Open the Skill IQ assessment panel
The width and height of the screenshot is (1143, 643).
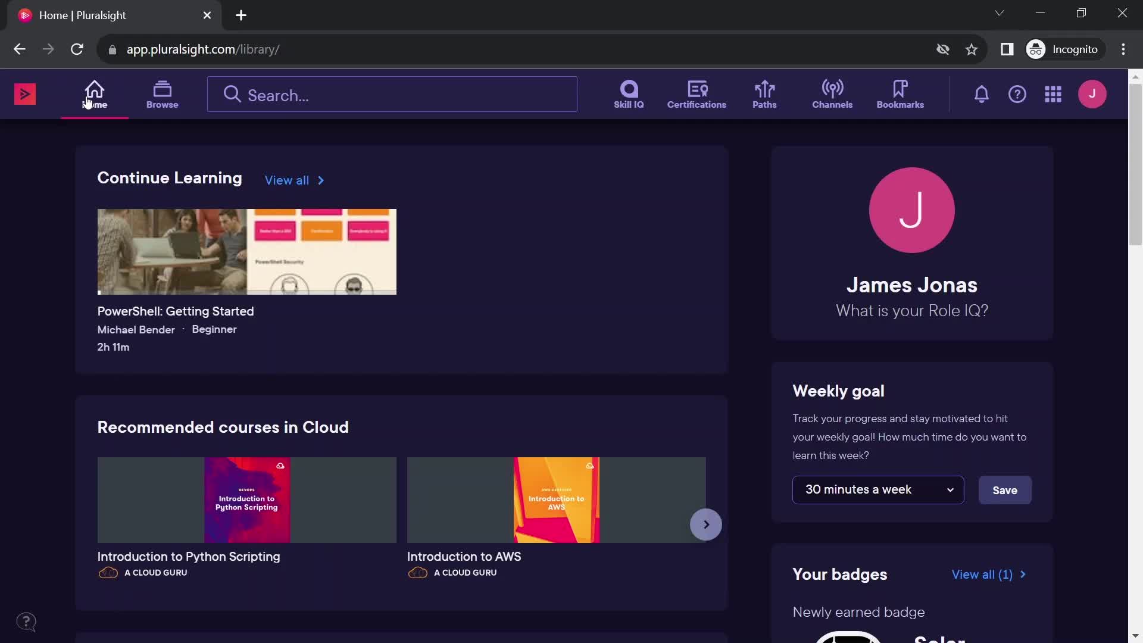coord(628,93)
